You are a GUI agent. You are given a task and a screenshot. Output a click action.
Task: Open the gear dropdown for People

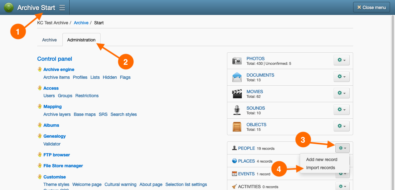pyautogui.click(x=342, y=148)
